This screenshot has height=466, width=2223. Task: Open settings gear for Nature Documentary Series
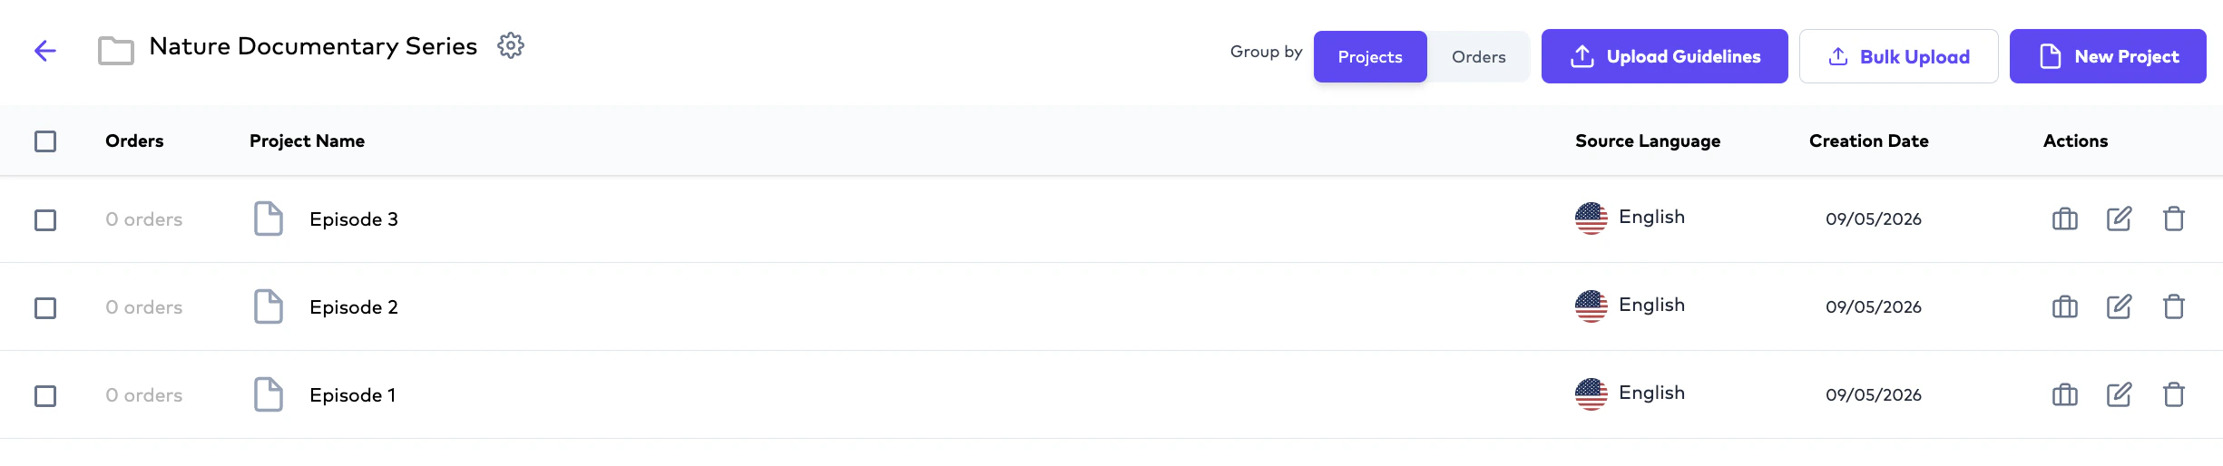(511, 45)
